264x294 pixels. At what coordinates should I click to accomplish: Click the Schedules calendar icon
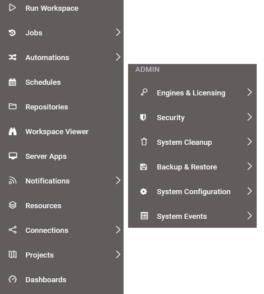click(12, 82)
